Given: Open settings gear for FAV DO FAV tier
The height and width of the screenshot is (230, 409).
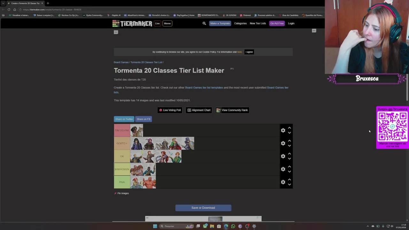Looking at the screenshot, I should click(x=283, y=130).
